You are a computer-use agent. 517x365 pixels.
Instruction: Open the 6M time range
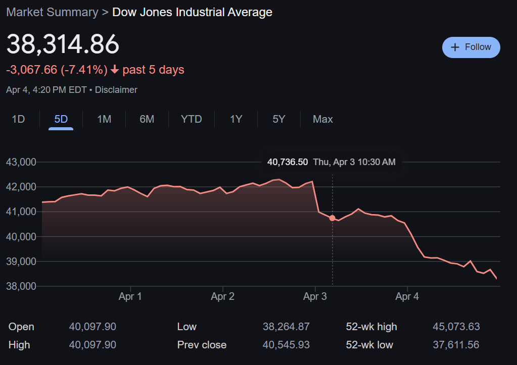[x=147, y=119]
